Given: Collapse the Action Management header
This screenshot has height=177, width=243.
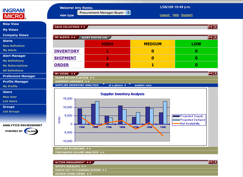Looking at the screenshot, I should pos(73,162).
